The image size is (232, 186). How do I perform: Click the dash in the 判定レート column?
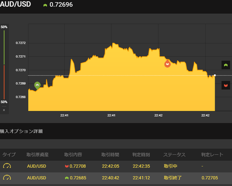(x=202, y=166)
